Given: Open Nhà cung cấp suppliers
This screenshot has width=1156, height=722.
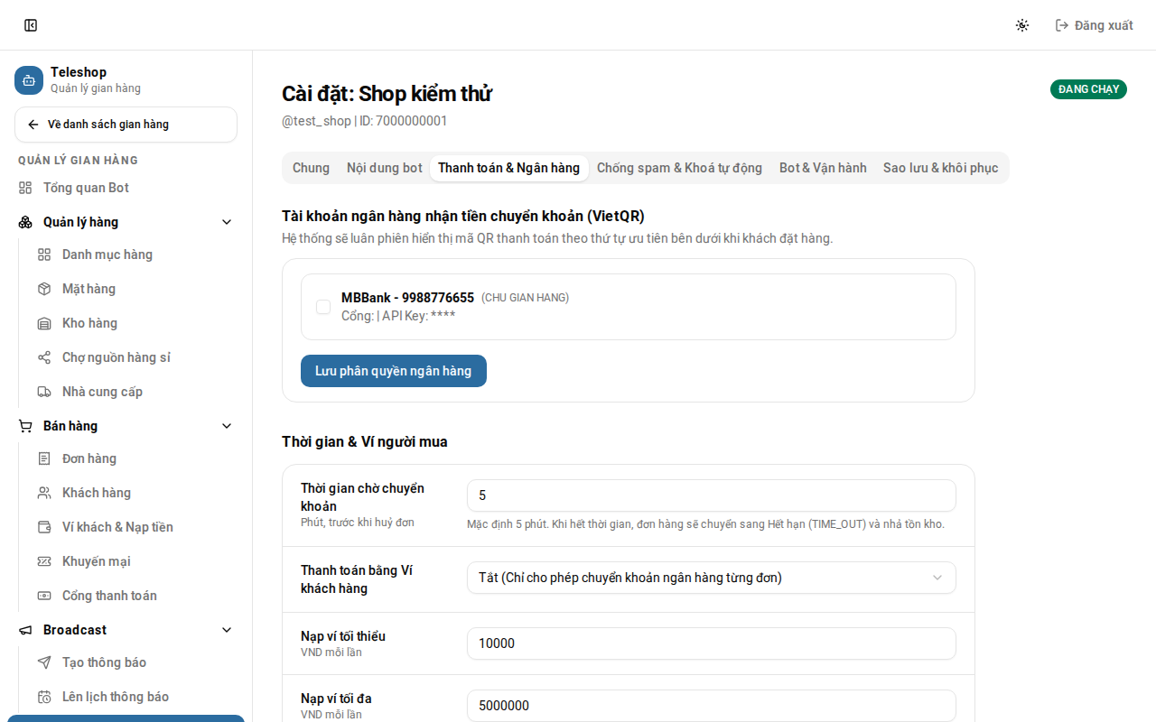Looking at the screenshot, I should tap(135, 392).
